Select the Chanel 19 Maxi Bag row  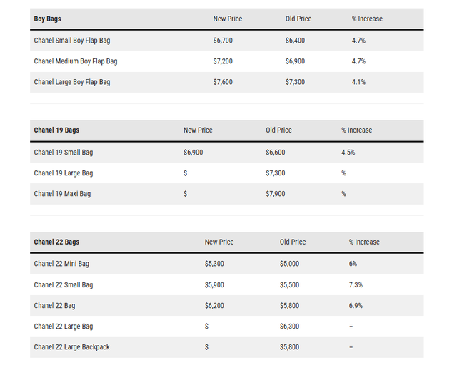[x=227, y=194]
